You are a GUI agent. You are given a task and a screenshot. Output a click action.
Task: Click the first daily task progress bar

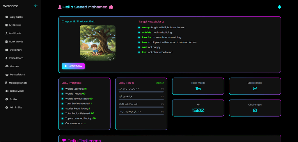pos(141,92)
